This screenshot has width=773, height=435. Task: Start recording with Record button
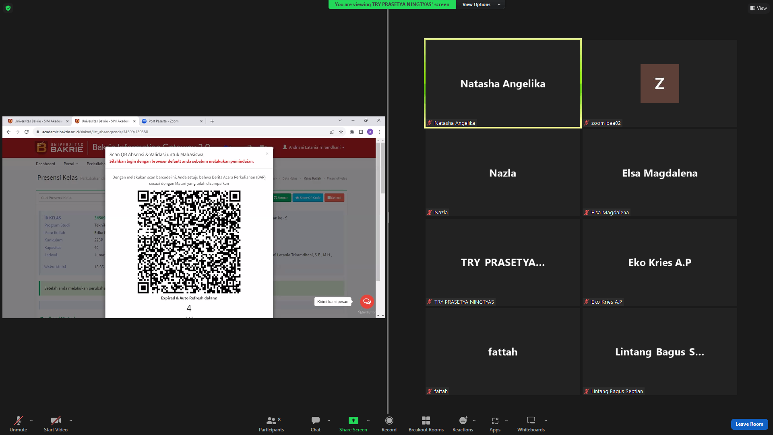(x=389, y=424)
